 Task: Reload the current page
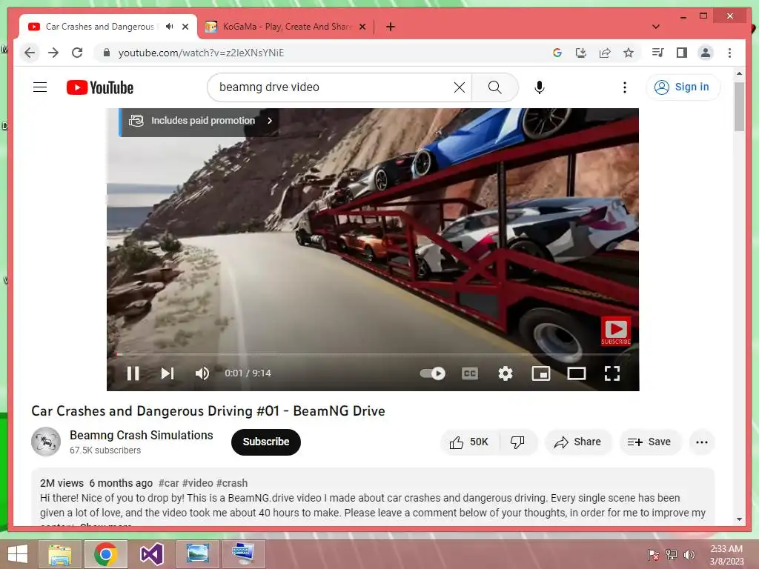[x=77, y=53]
